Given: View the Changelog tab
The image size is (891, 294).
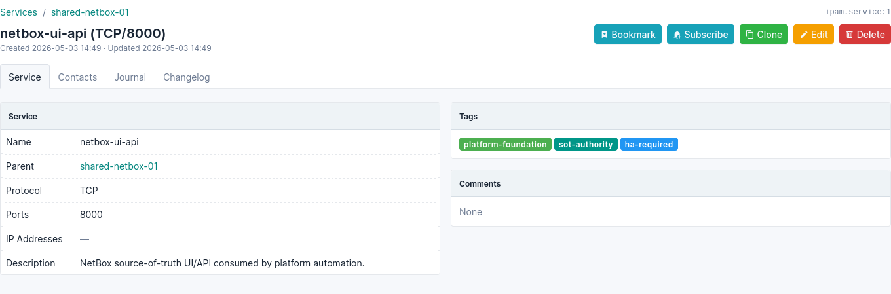Looking at the screenshot, I should (x=187, y=77).
